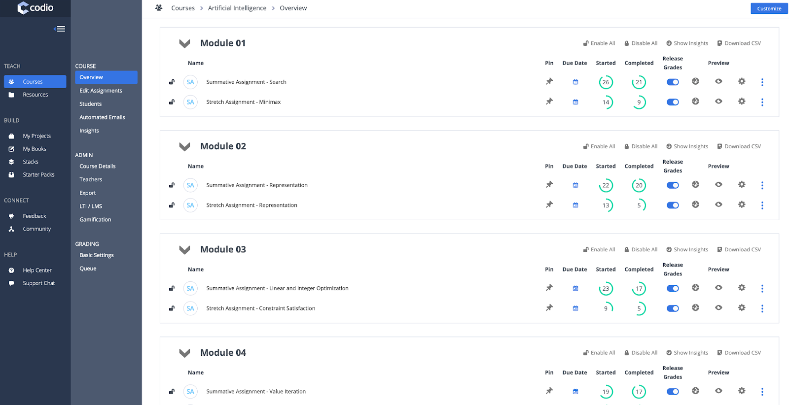Go to Students in the sidebar
789x405 pixels.
click(90, 104)
